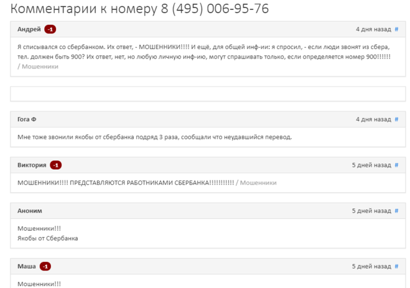
Task: Open the # permalink of Андрей's comment
Action: coord(396,29)
